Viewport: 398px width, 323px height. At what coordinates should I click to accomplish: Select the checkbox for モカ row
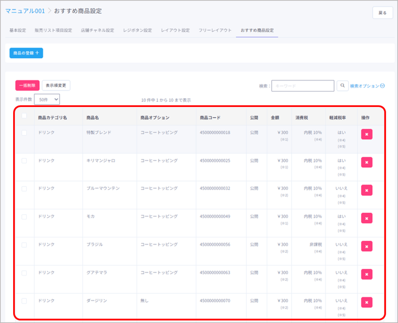(x=24, y=217)
